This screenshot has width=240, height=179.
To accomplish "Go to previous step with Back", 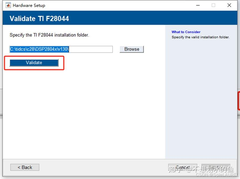I will point(25,167).
